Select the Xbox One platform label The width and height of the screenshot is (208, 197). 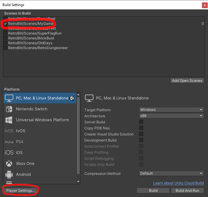pos(25,163)
